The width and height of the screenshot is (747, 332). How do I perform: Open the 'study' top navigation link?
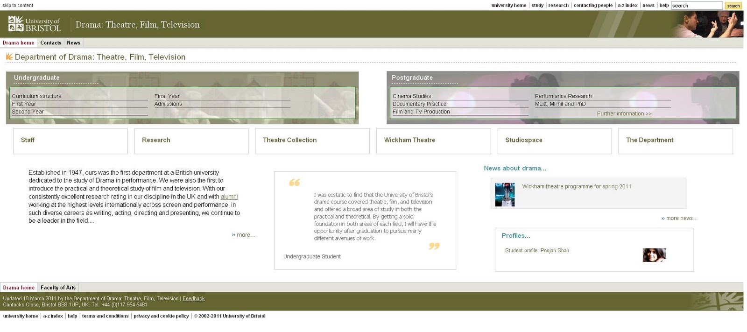tap(537, 6)
